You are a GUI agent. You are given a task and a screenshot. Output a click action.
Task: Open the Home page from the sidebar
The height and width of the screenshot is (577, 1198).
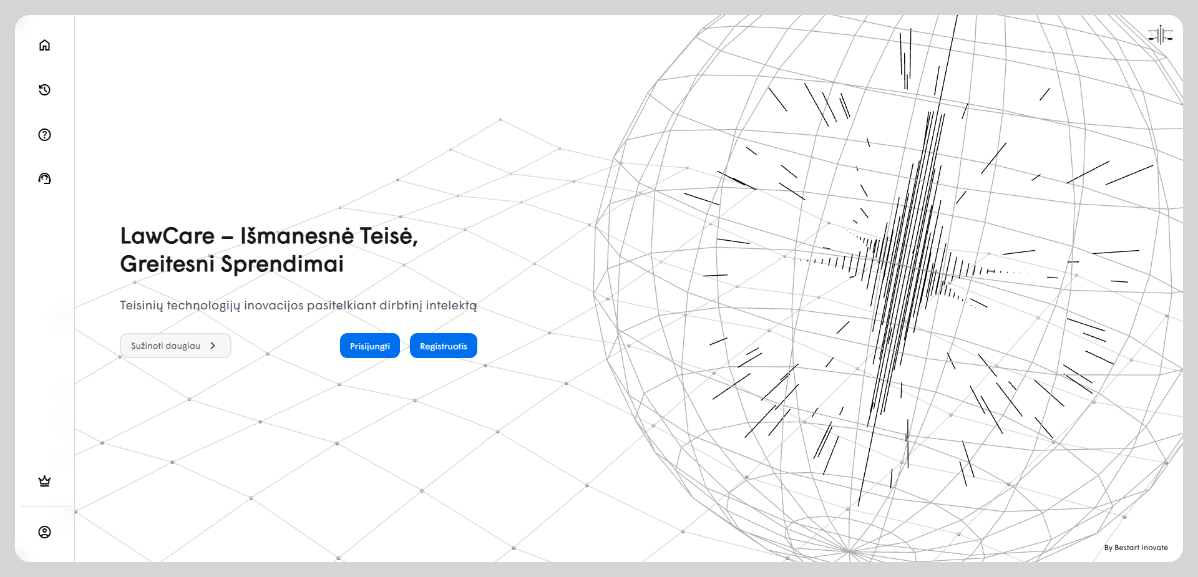[44, 45]
